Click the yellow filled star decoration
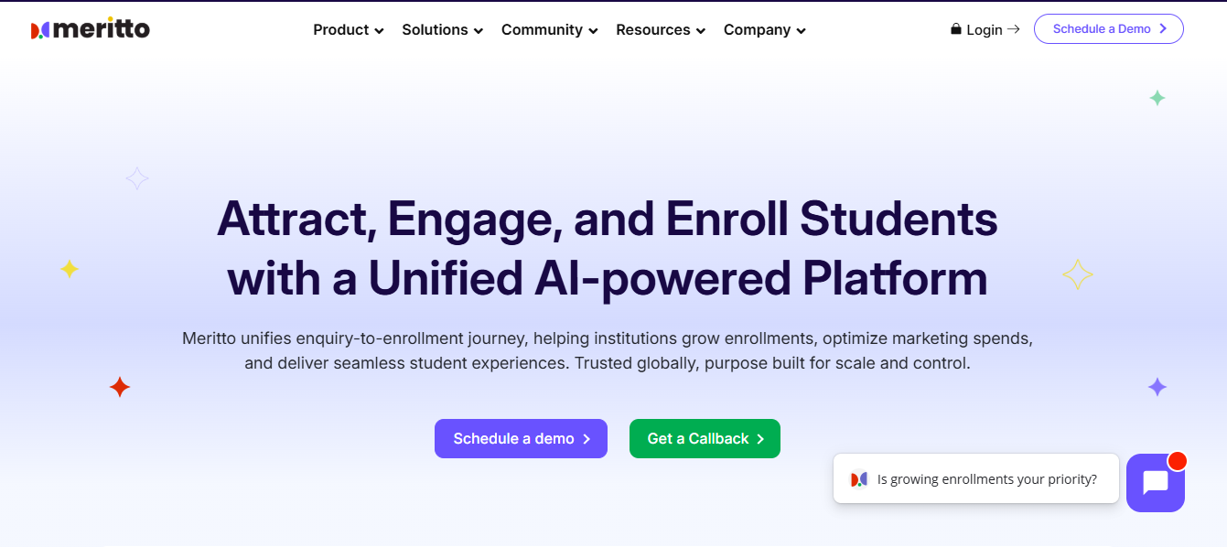Screen dimensions: 1227x547 pyautogui.click(x=70, y=269)
